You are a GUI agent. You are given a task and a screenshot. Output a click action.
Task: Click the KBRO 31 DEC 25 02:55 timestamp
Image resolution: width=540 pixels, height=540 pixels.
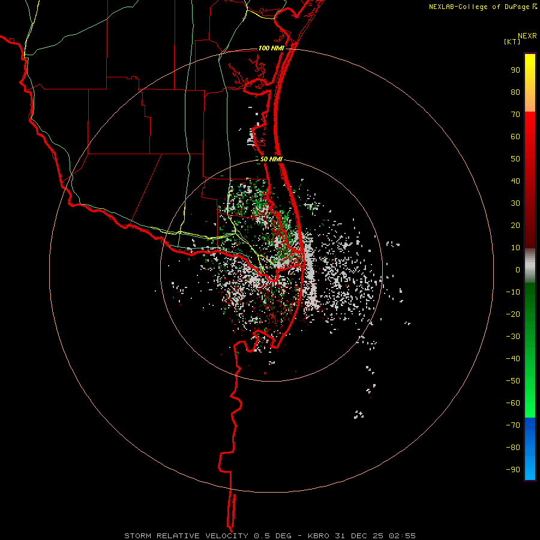[x=362, y=536]
